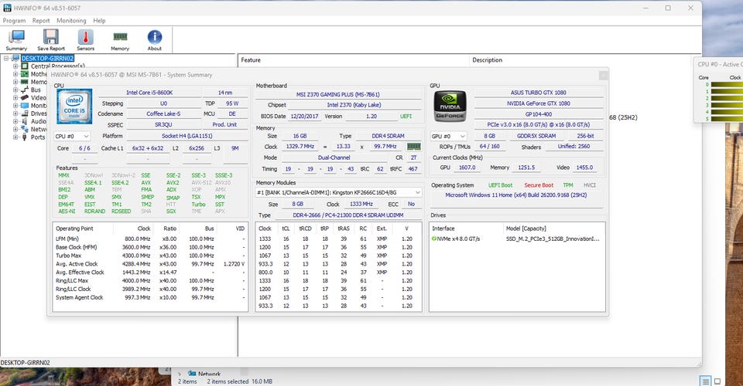Viewport: 743px width, 386px height.
Task: Click the green memory module icon
Action: tap(413, 147)
